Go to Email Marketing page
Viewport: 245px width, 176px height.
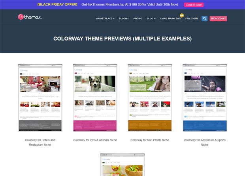click(x=170, y=19)
